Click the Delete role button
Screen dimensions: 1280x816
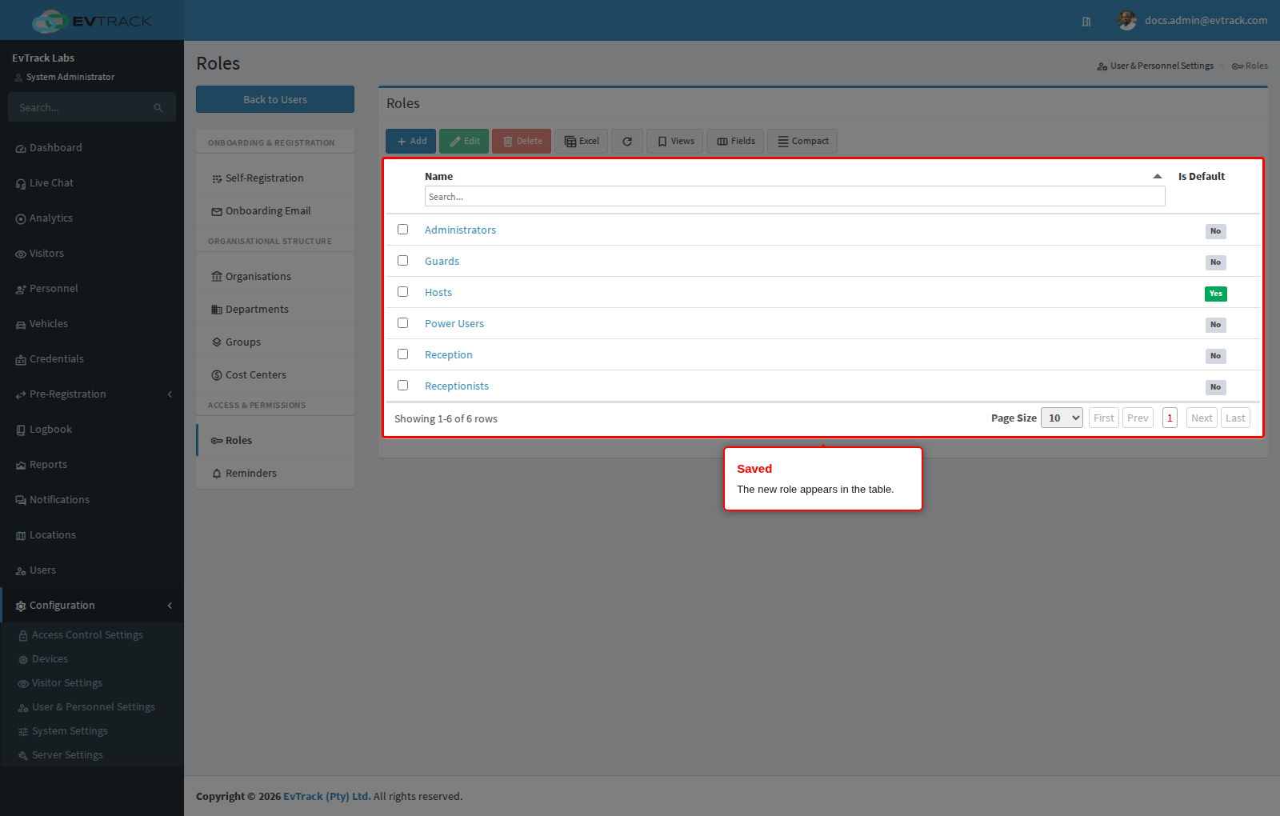(x=522, y=142)
